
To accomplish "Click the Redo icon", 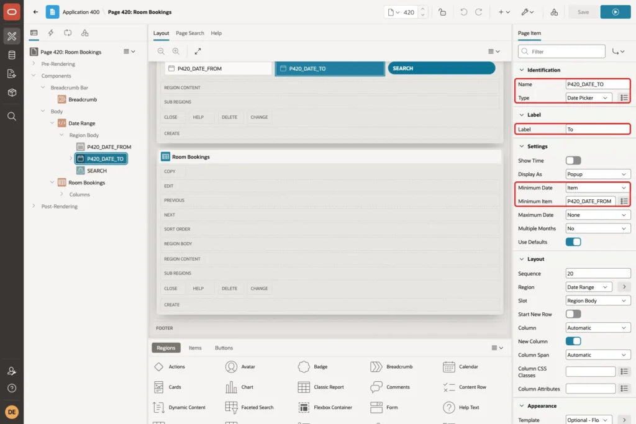I will (x=479, y=12).
